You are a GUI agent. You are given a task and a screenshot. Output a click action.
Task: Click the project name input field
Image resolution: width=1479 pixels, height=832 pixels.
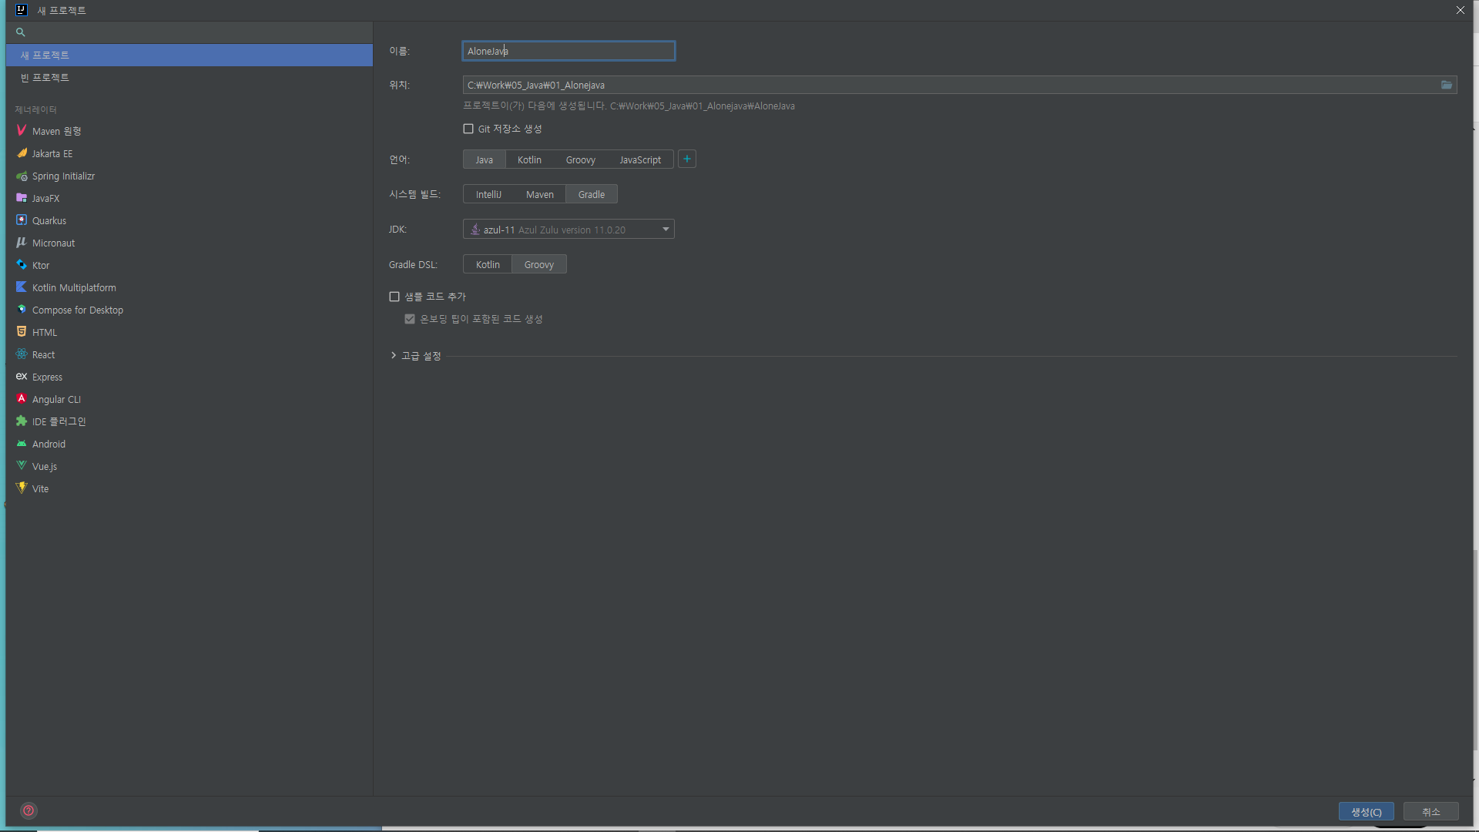pyautogui.click(x=568, y=51)
